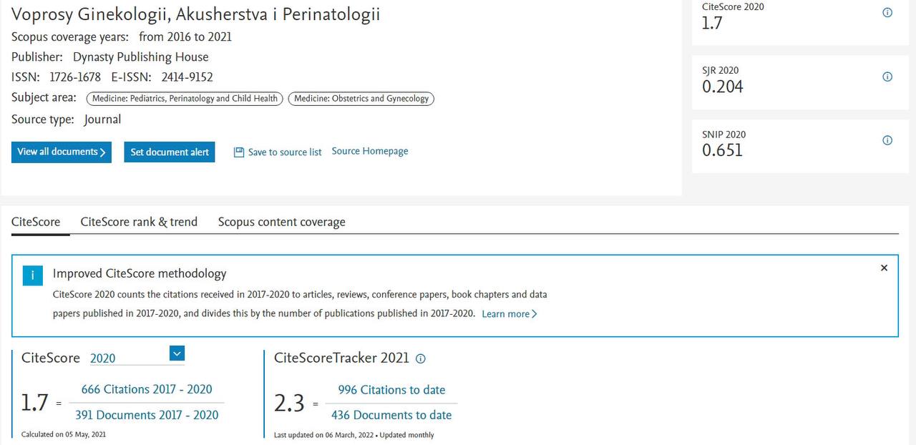
Task: Click publisher name Dynasty Publishing House
Action: [x=141, y=57]
